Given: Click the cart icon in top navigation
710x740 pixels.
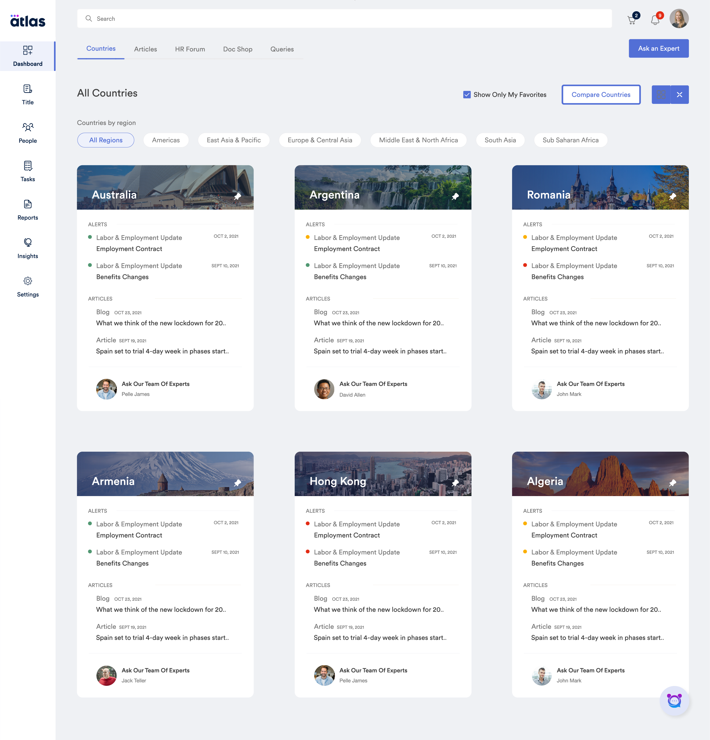Looking at the screenshot, I should point(632,18).
